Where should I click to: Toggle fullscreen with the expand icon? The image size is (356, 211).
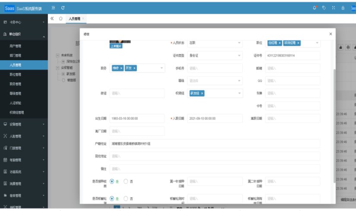[334, 8]
